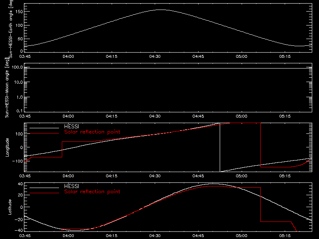Click 03:45 time label under Latitude plot

tap(25, 236)
